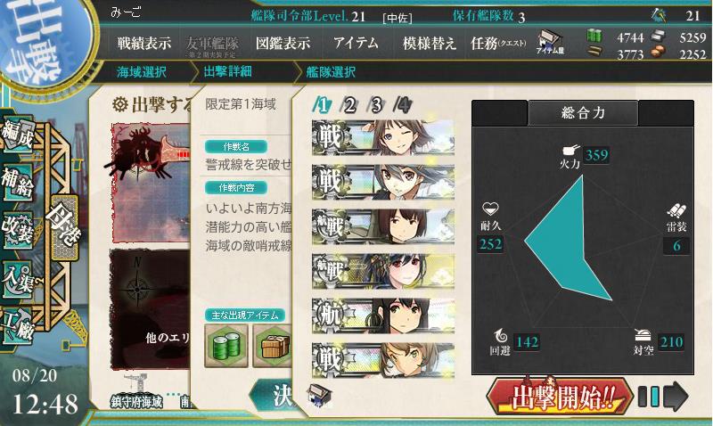Select the 鎮守府海域 area tab
The width and height of the screenshot is (713, 426).
point(136,401)
